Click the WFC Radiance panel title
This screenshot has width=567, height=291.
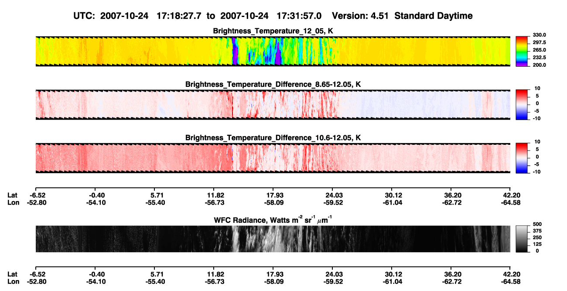pyautogui.click(x=273, y=219)
